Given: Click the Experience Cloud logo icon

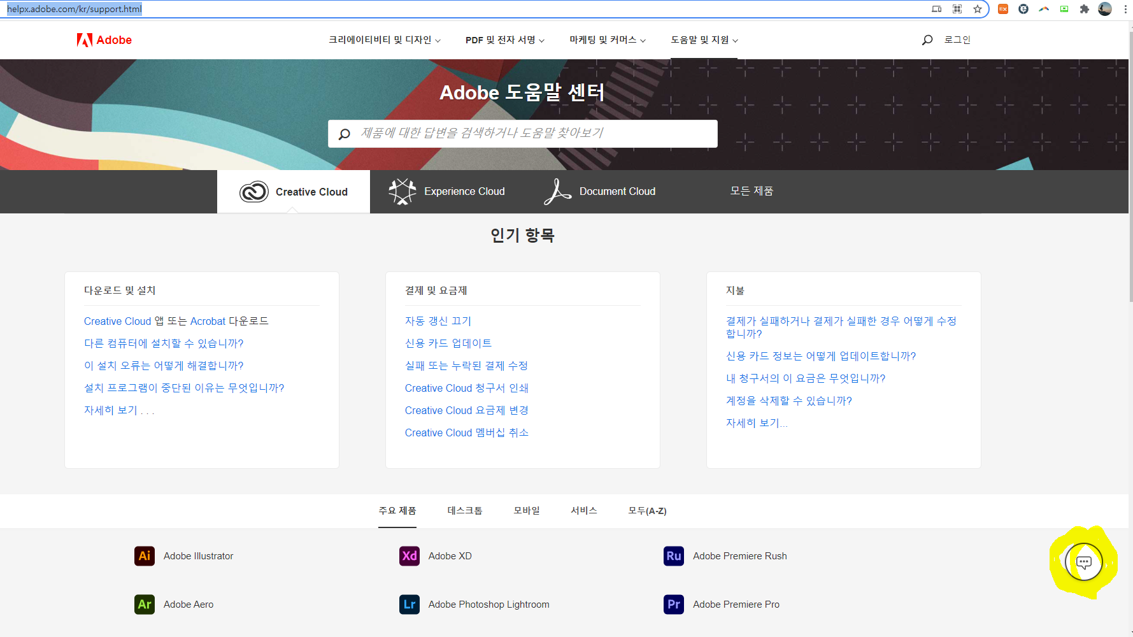Looking at the screenshot, I should [403, 191].
